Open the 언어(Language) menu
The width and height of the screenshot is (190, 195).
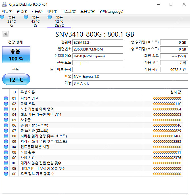coord(111,12)
